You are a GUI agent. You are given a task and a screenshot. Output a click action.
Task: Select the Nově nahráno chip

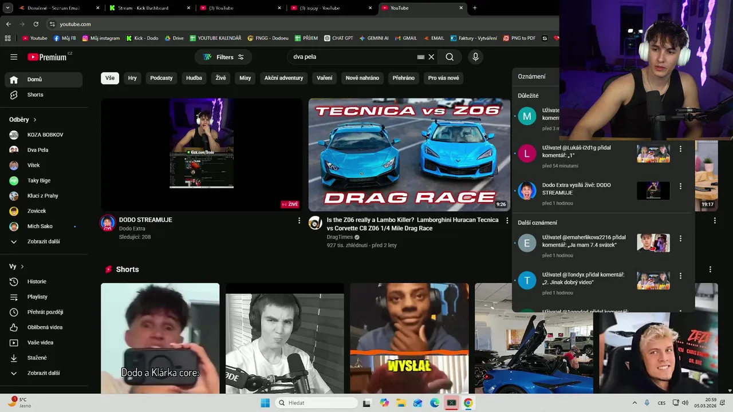tap(362, 78)
